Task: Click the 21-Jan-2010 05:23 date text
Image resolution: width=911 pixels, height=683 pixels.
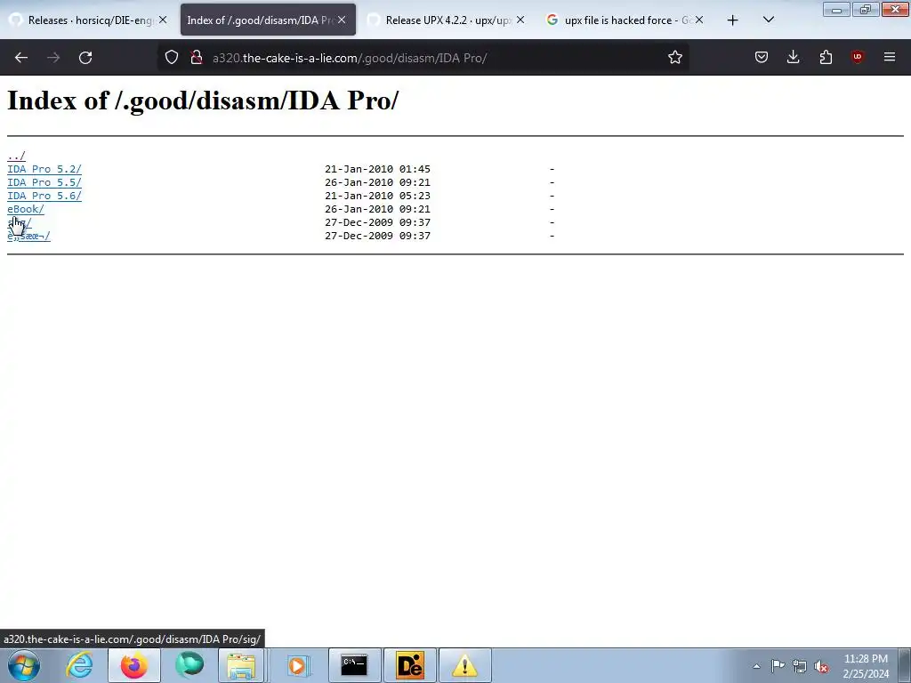Action: pyautogui.click(x=377, y=196)
